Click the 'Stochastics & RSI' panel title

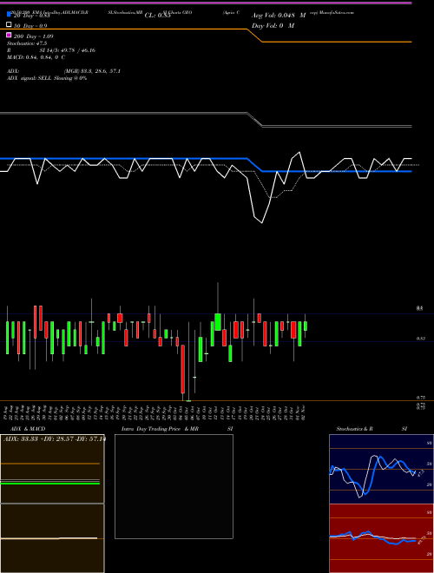pos(372,429)
